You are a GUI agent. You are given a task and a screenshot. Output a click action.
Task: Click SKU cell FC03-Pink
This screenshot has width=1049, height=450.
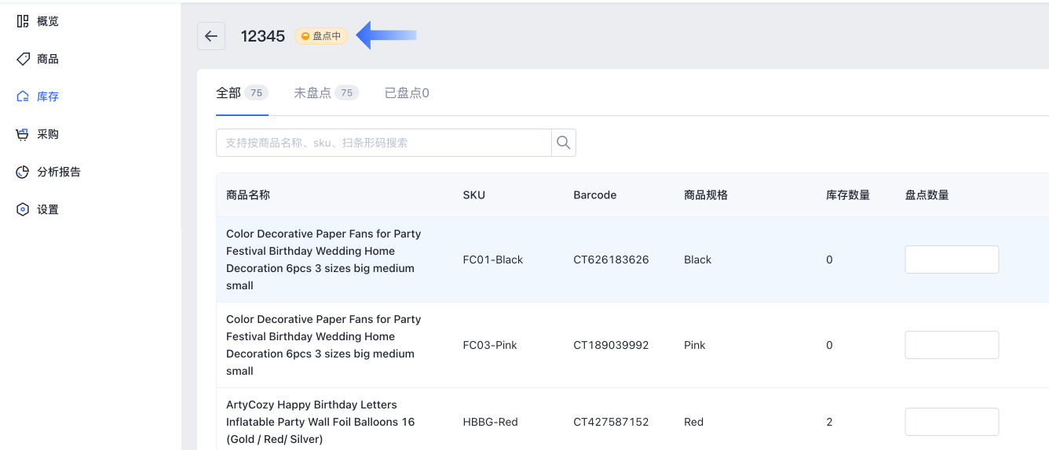490,345
